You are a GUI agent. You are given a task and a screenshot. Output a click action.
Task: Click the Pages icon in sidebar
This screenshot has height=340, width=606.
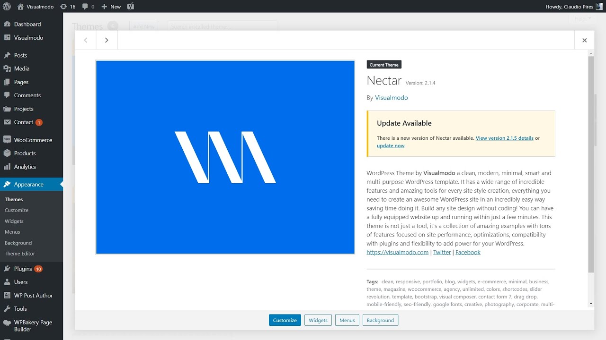(x=7, y=82)
